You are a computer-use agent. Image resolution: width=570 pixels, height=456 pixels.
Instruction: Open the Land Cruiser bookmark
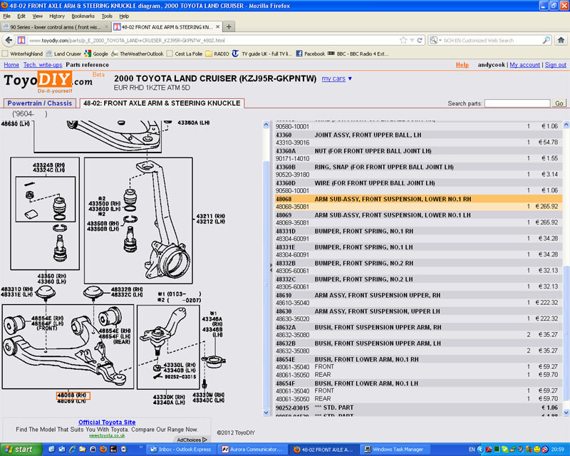coord(63,53)
